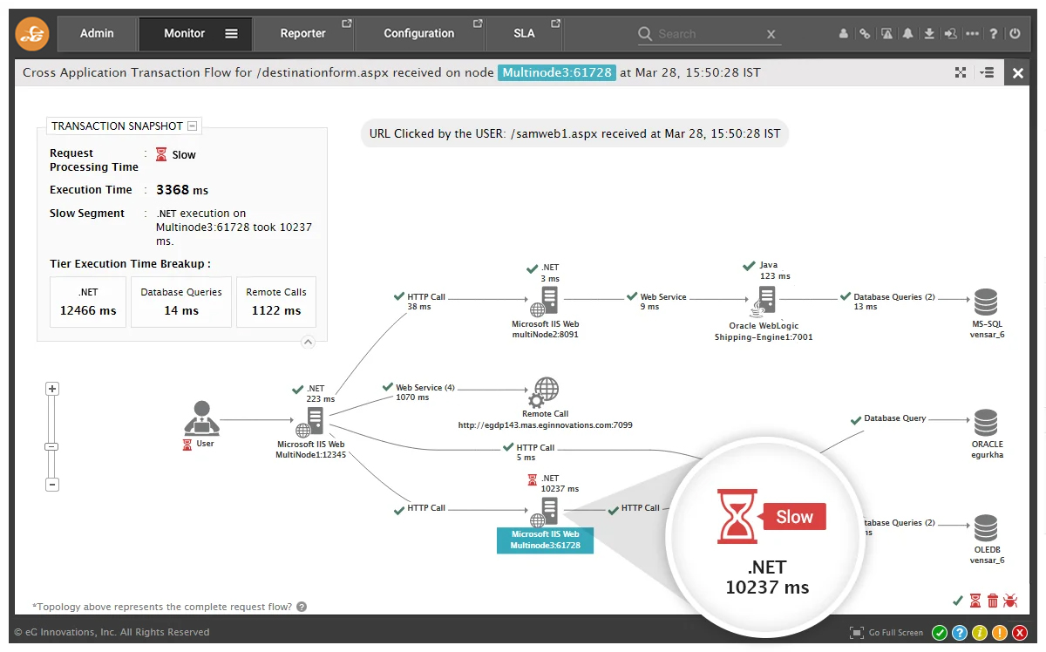The width and height of the screenshot is (1046, 652).
Task: Click the power logout icon
Action: (x=1015, y=34)
